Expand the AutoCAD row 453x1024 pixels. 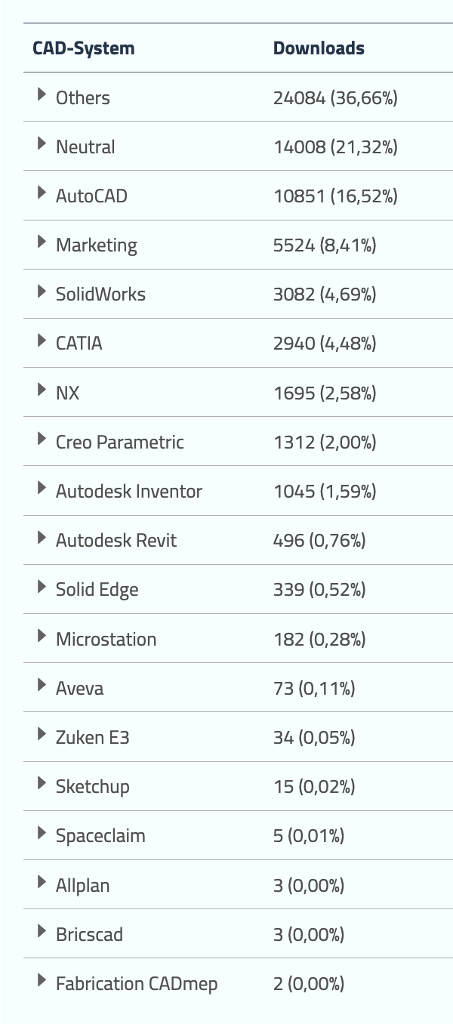(42, 193)
